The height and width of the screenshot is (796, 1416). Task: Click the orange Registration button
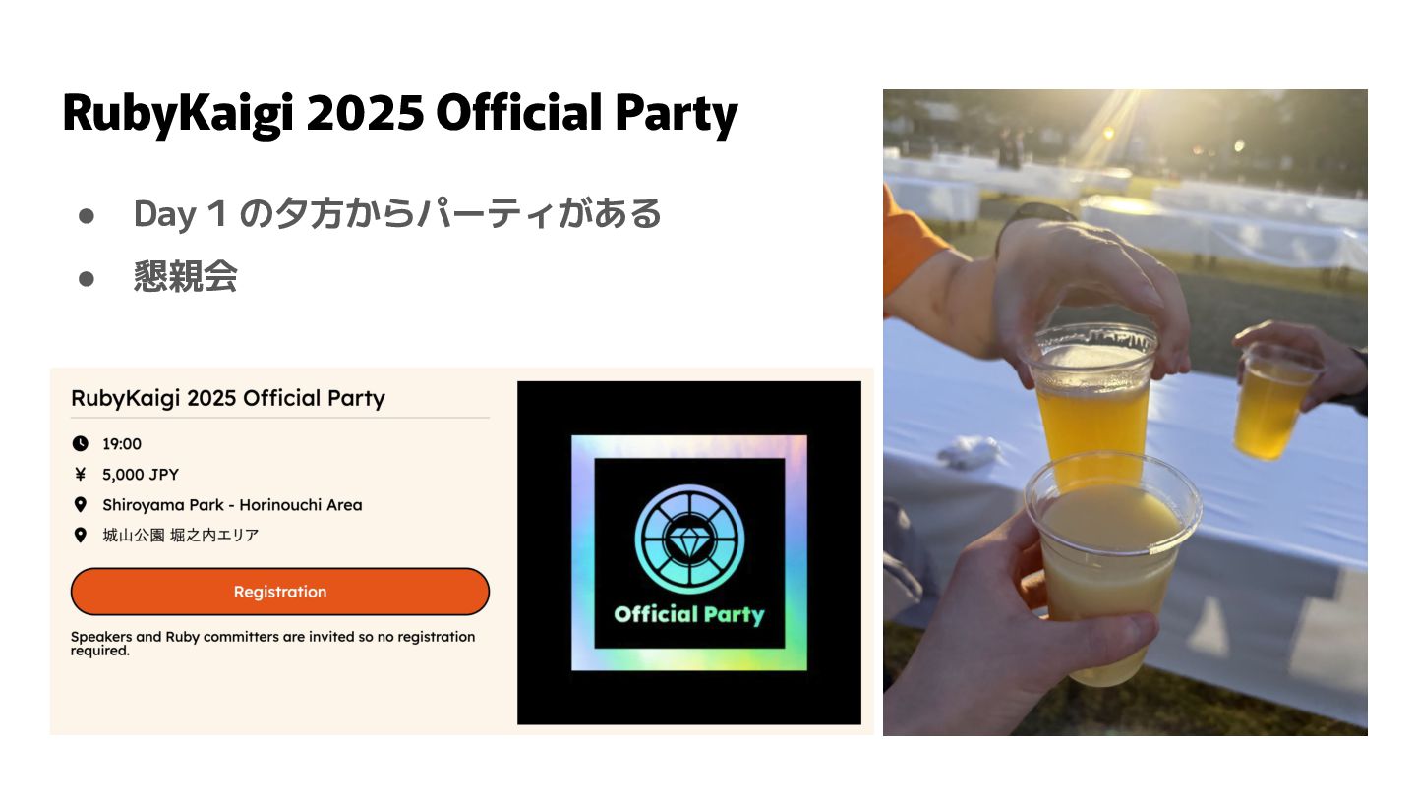pos(280,592)
